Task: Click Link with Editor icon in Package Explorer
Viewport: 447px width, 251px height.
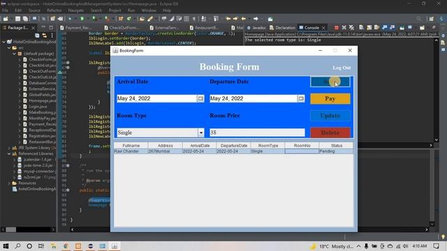Action: (x=45, y=36)
